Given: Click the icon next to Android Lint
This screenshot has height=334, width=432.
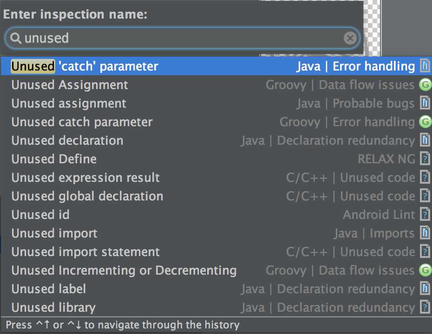Looking at the screenshot, I should pyautogui.click(x=425, y=215).
